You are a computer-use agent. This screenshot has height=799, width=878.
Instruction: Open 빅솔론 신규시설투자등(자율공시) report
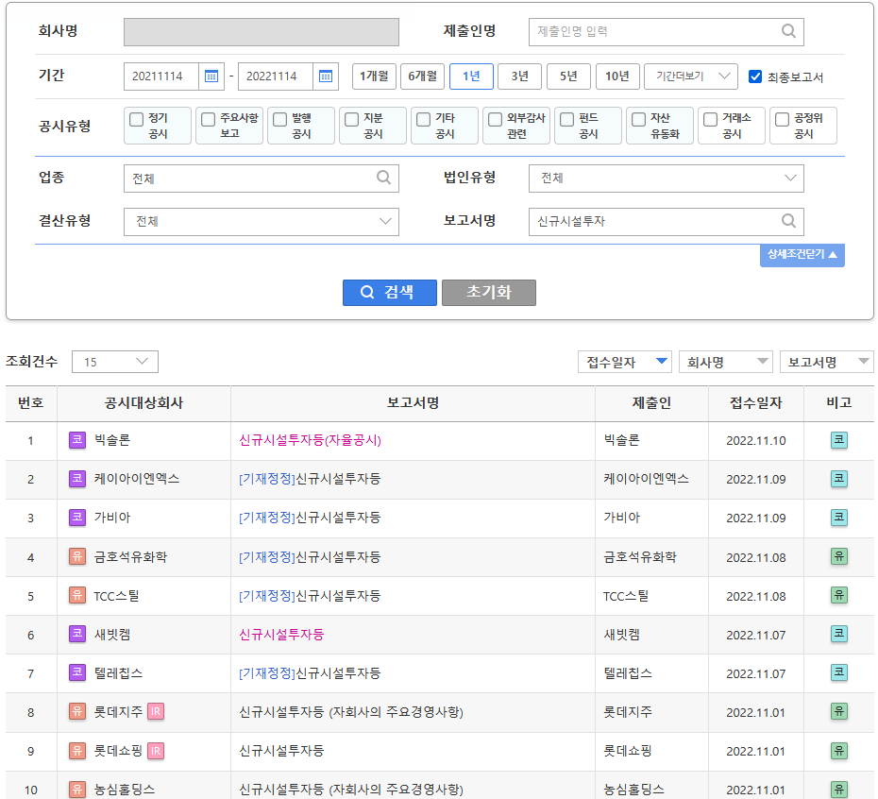tap(310, 440)
